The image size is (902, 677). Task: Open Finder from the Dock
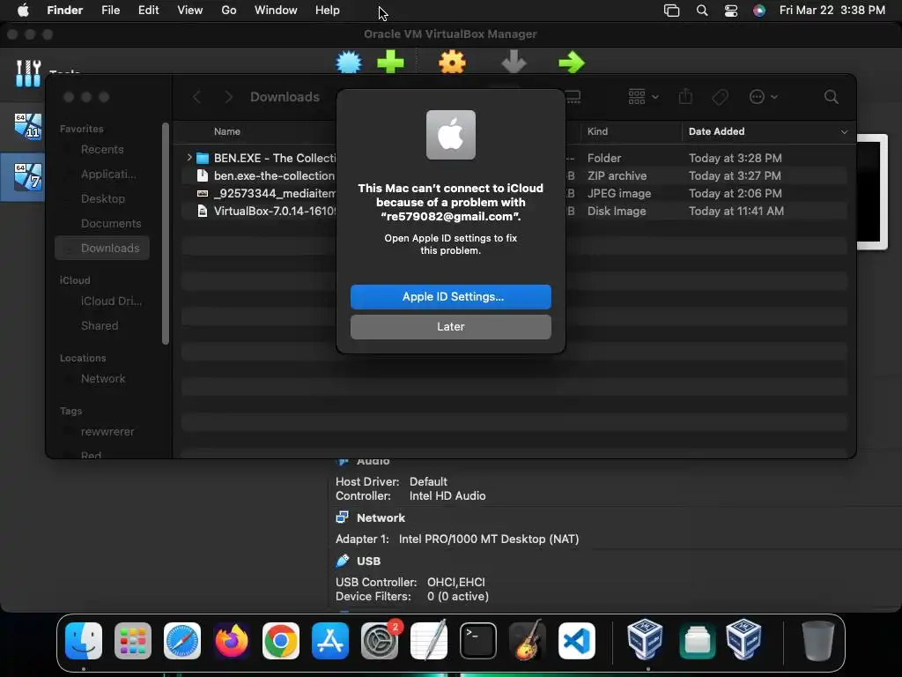click(84, 641)
